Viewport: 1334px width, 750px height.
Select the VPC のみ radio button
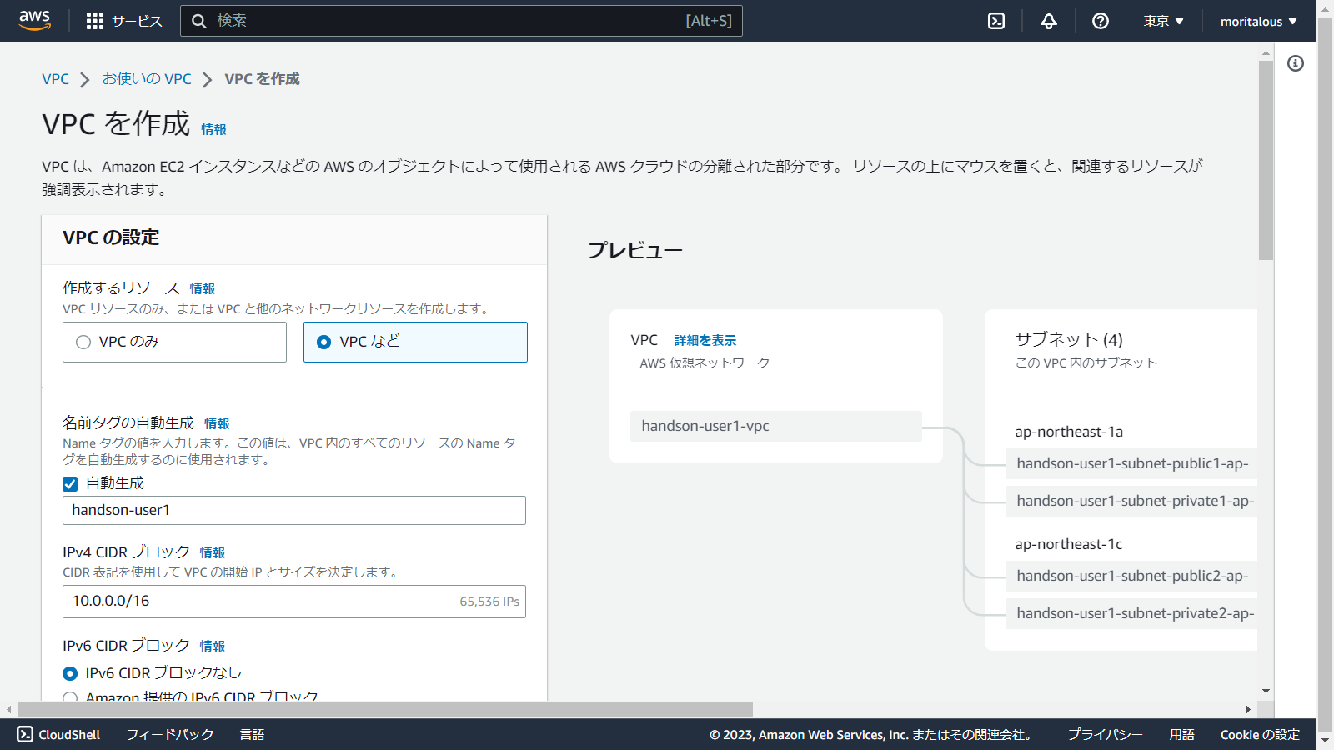(83, 342)
